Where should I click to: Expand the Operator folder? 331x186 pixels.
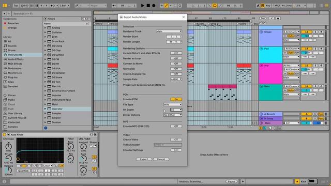45,109
